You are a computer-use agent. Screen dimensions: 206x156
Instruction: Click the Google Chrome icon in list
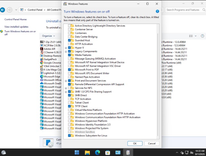[42, 63]
